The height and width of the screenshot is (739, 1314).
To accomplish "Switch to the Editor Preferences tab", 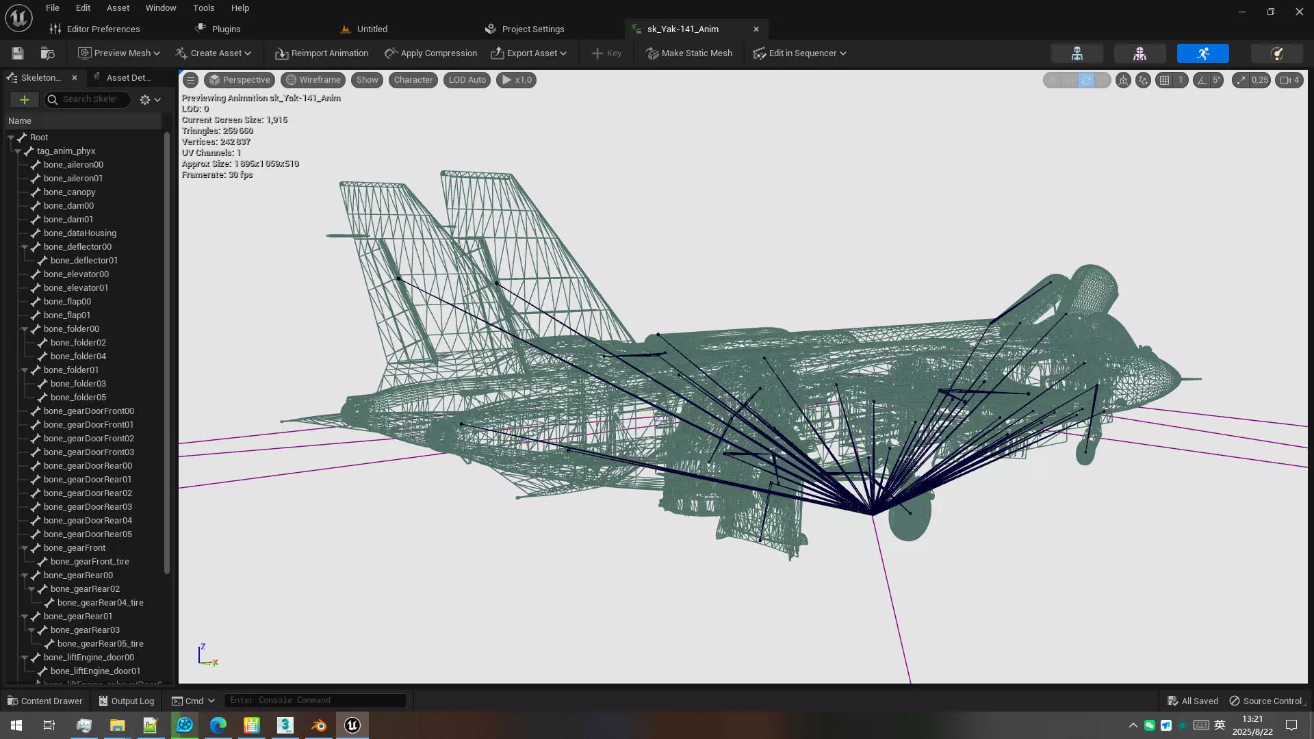I will tap(96, 29).
